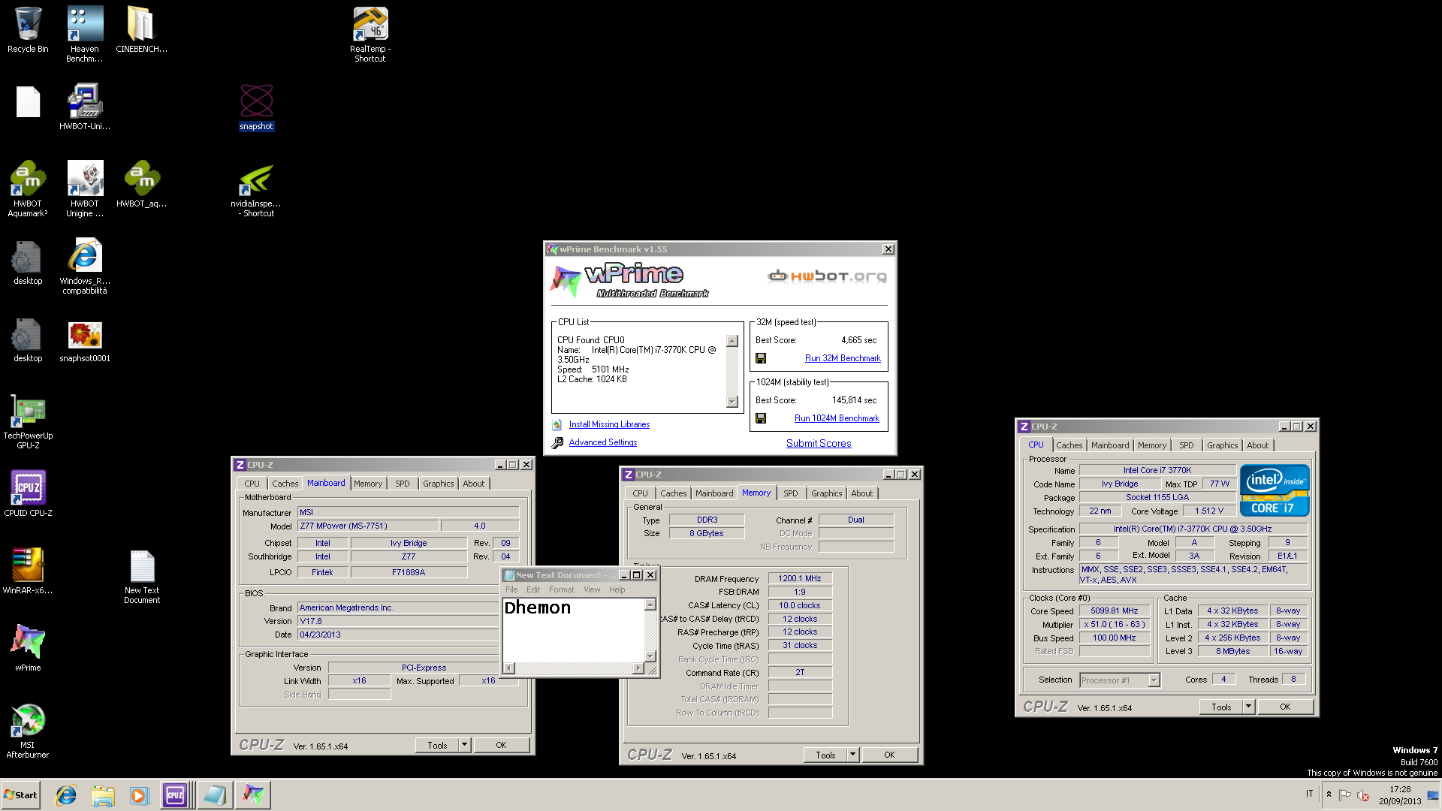Switch to CPU-Z taskbar button
Screen dimensions: 1442x811
click(175, 795)
